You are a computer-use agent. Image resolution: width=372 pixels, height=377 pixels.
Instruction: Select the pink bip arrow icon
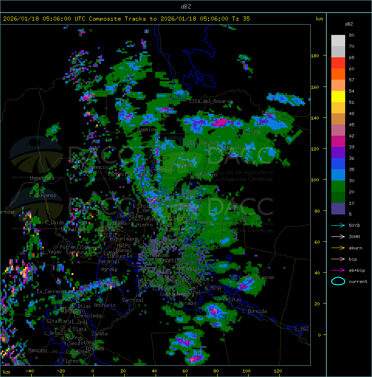point(338,259)
